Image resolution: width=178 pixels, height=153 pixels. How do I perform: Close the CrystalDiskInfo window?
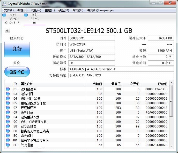pyautogui.click(x=170, y=3)
